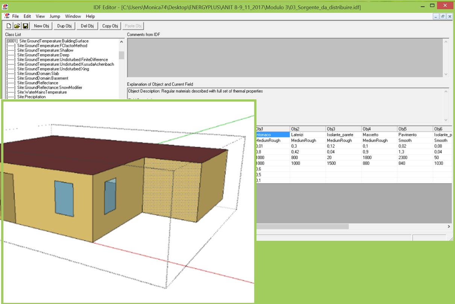Click the Obj6 column header
The image size is (455, 304).
coord(443,129)
